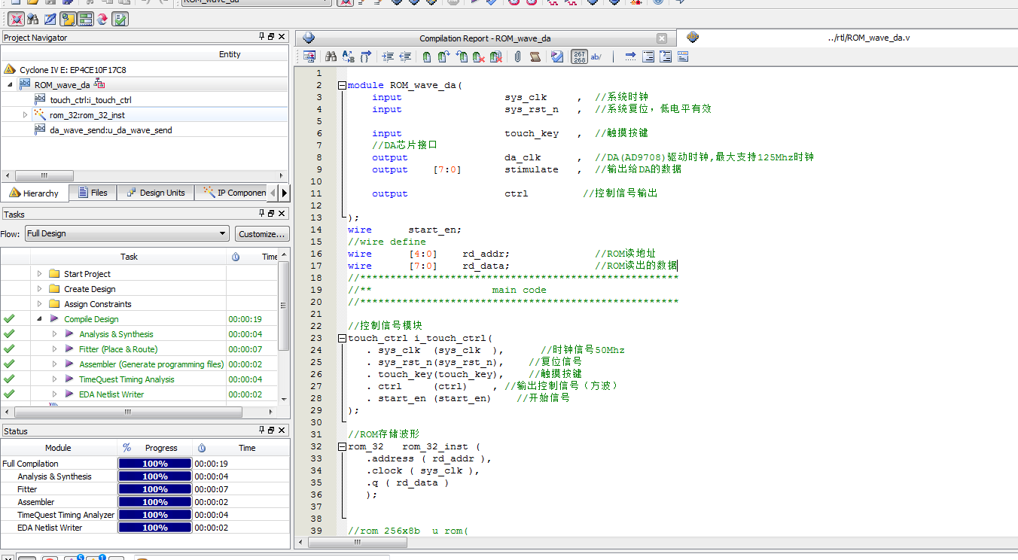Click Find binoculars in editor toolbar
Screen dimensions: 1018x560
[x=331, y=56]
